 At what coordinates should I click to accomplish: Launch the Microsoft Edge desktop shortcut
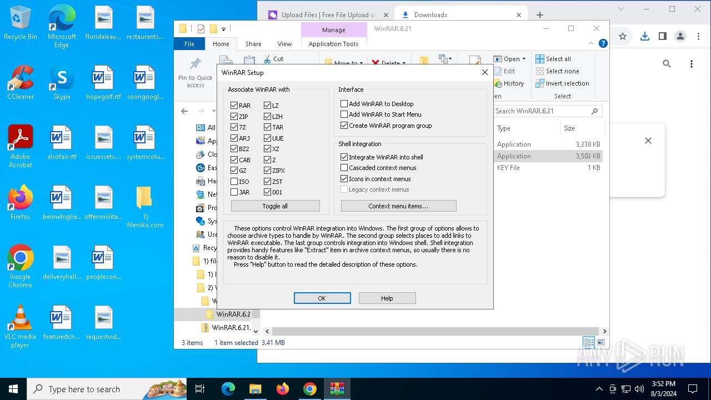click(62, 27)
